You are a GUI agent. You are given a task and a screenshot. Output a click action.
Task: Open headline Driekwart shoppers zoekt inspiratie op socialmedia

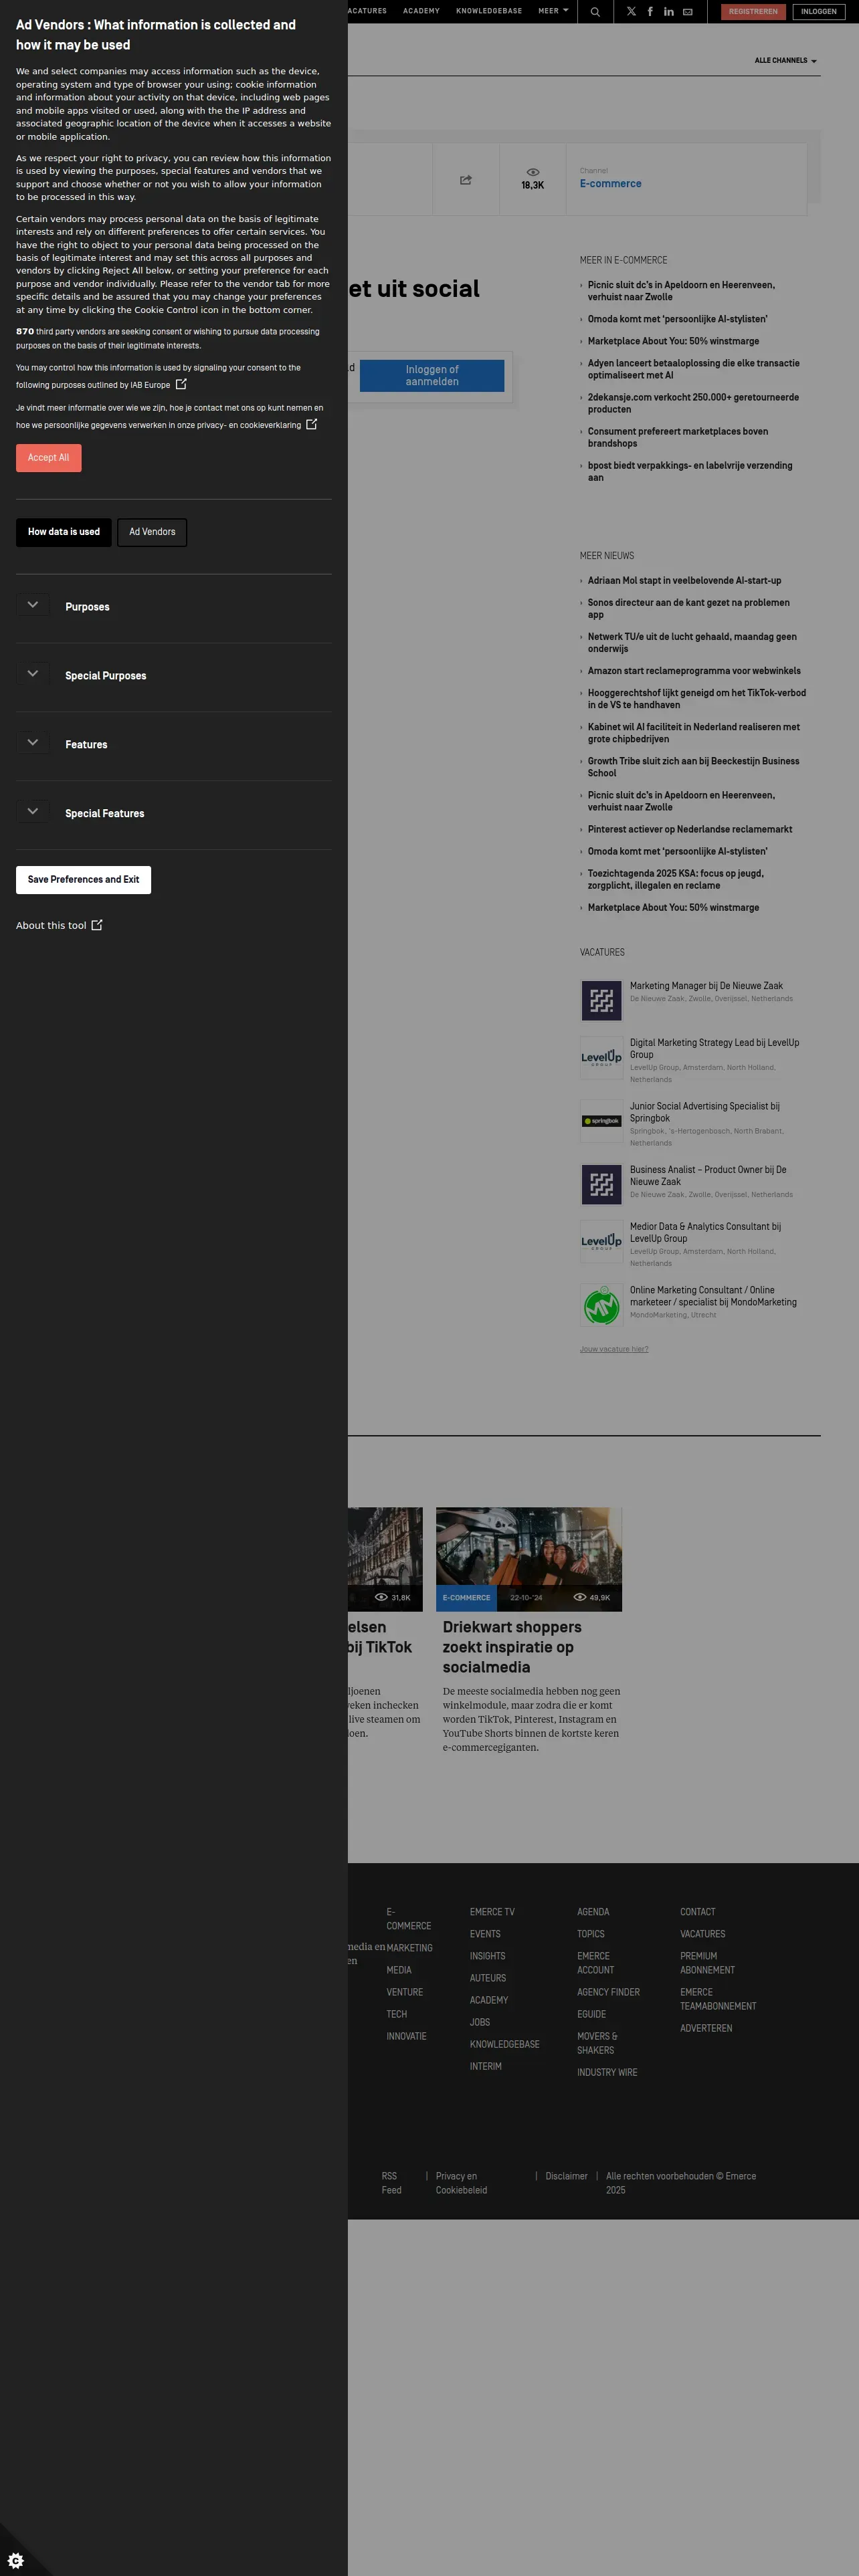[512, 1647]
